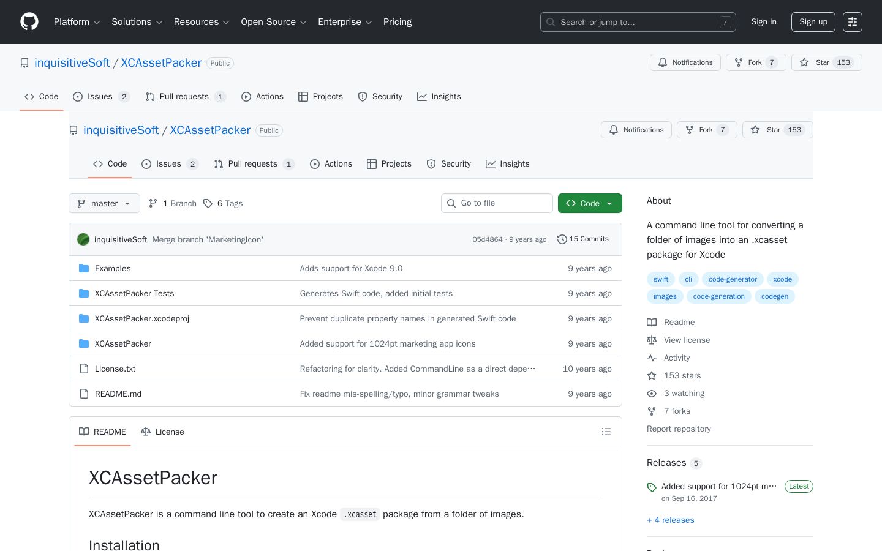
Task: Click the Sign in link
Action: [x=764, y=22]
